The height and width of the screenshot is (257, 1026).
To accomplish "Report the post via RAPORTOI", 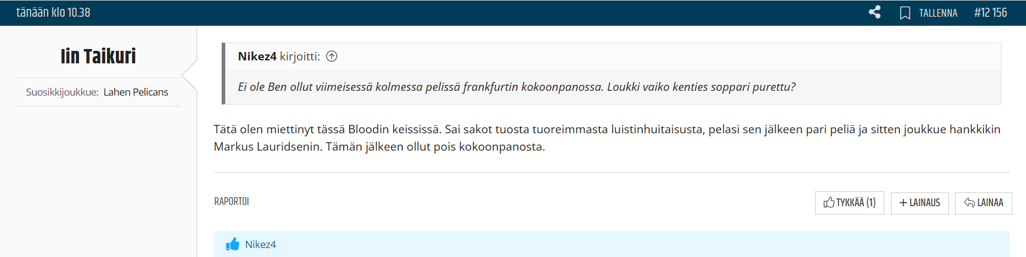I will [232, 201].
